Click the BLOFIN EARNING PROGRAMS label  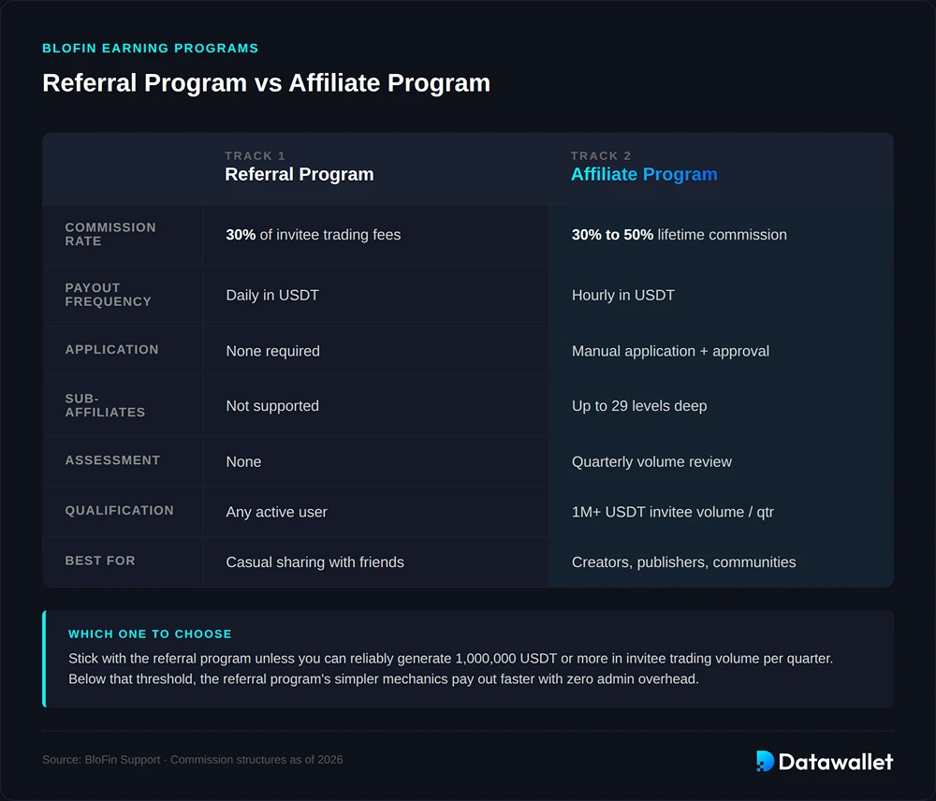point(150,48)
